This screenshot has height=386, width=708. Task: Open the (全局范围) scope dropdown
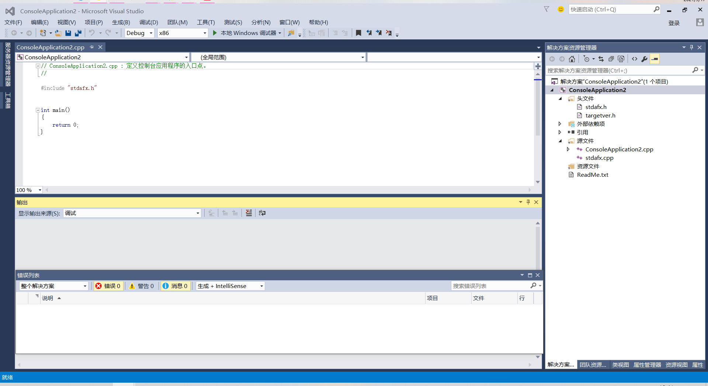tap(279, 57)
